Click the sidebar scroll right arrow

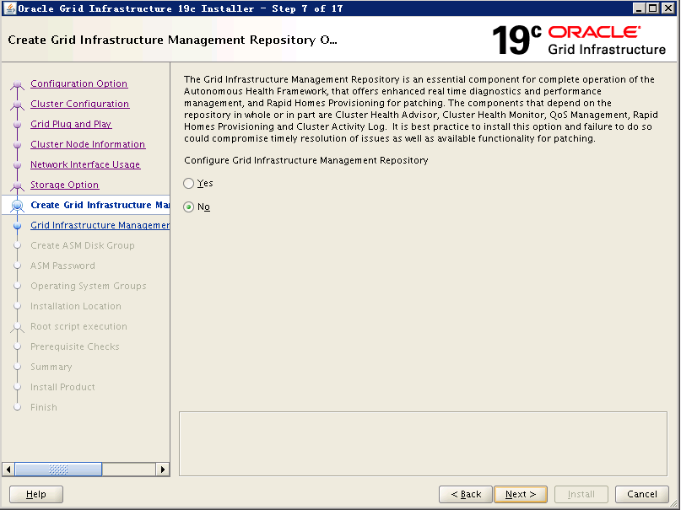pyautogui.click(x=162, y=470)
